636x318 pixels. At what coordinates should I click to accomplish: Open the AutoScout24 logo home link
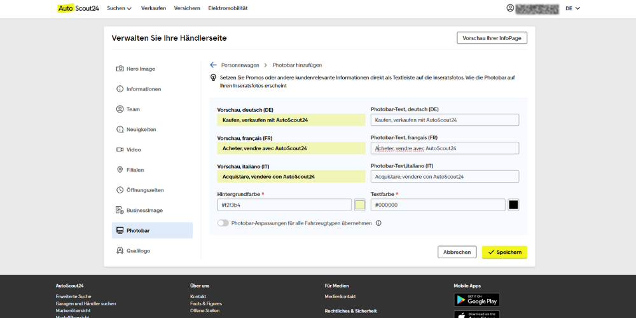click(78, 8)
